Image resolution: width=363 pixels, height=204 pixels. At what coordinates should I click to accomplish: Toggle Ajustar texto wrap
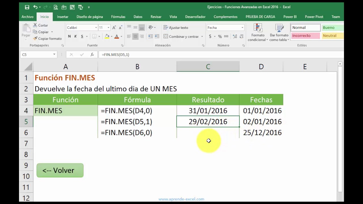pyautogui.click(x=176, y=27)
